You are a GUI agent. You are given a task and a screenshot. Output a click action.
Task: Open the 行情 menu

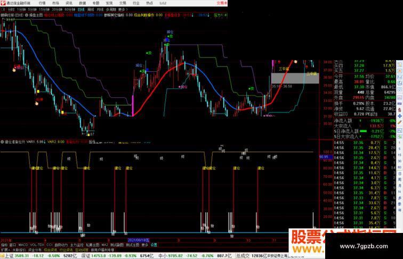42,3
